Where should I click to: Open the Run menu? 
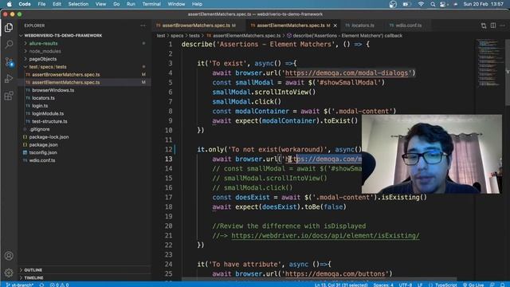(131, 4)
